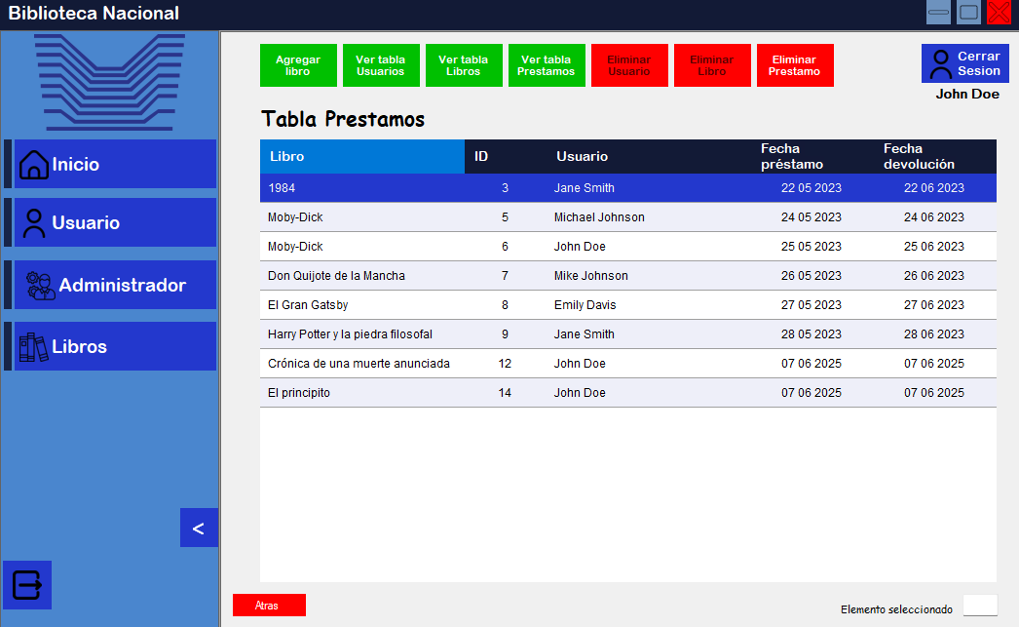
Task: Sort by Fecha devolución column header
Action: tap(935, 156)
